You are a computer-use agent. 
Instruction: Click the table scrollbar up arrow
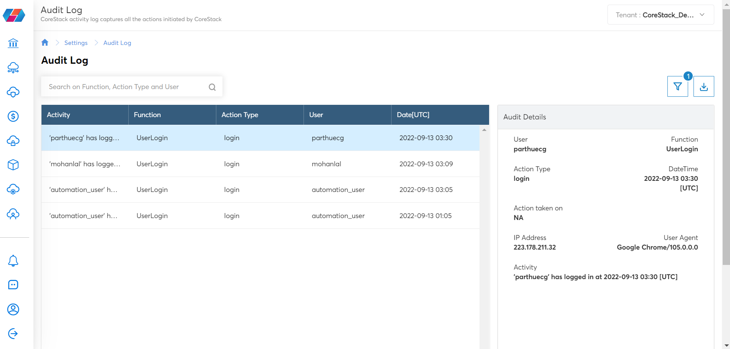(x=484, y=130)
